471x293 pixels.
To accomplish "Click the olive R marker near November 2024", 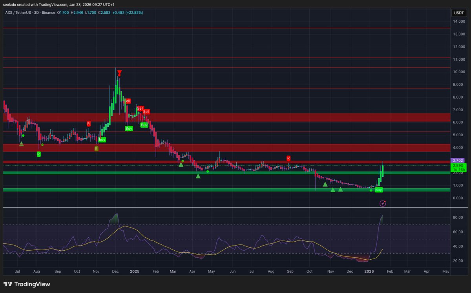I will pyautogui.click(x=96, y=148).
